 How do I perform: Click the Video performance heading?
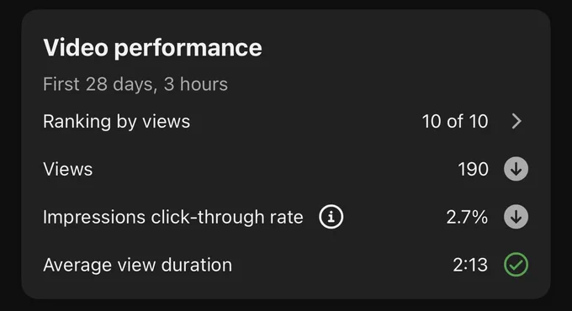point(152,48)
